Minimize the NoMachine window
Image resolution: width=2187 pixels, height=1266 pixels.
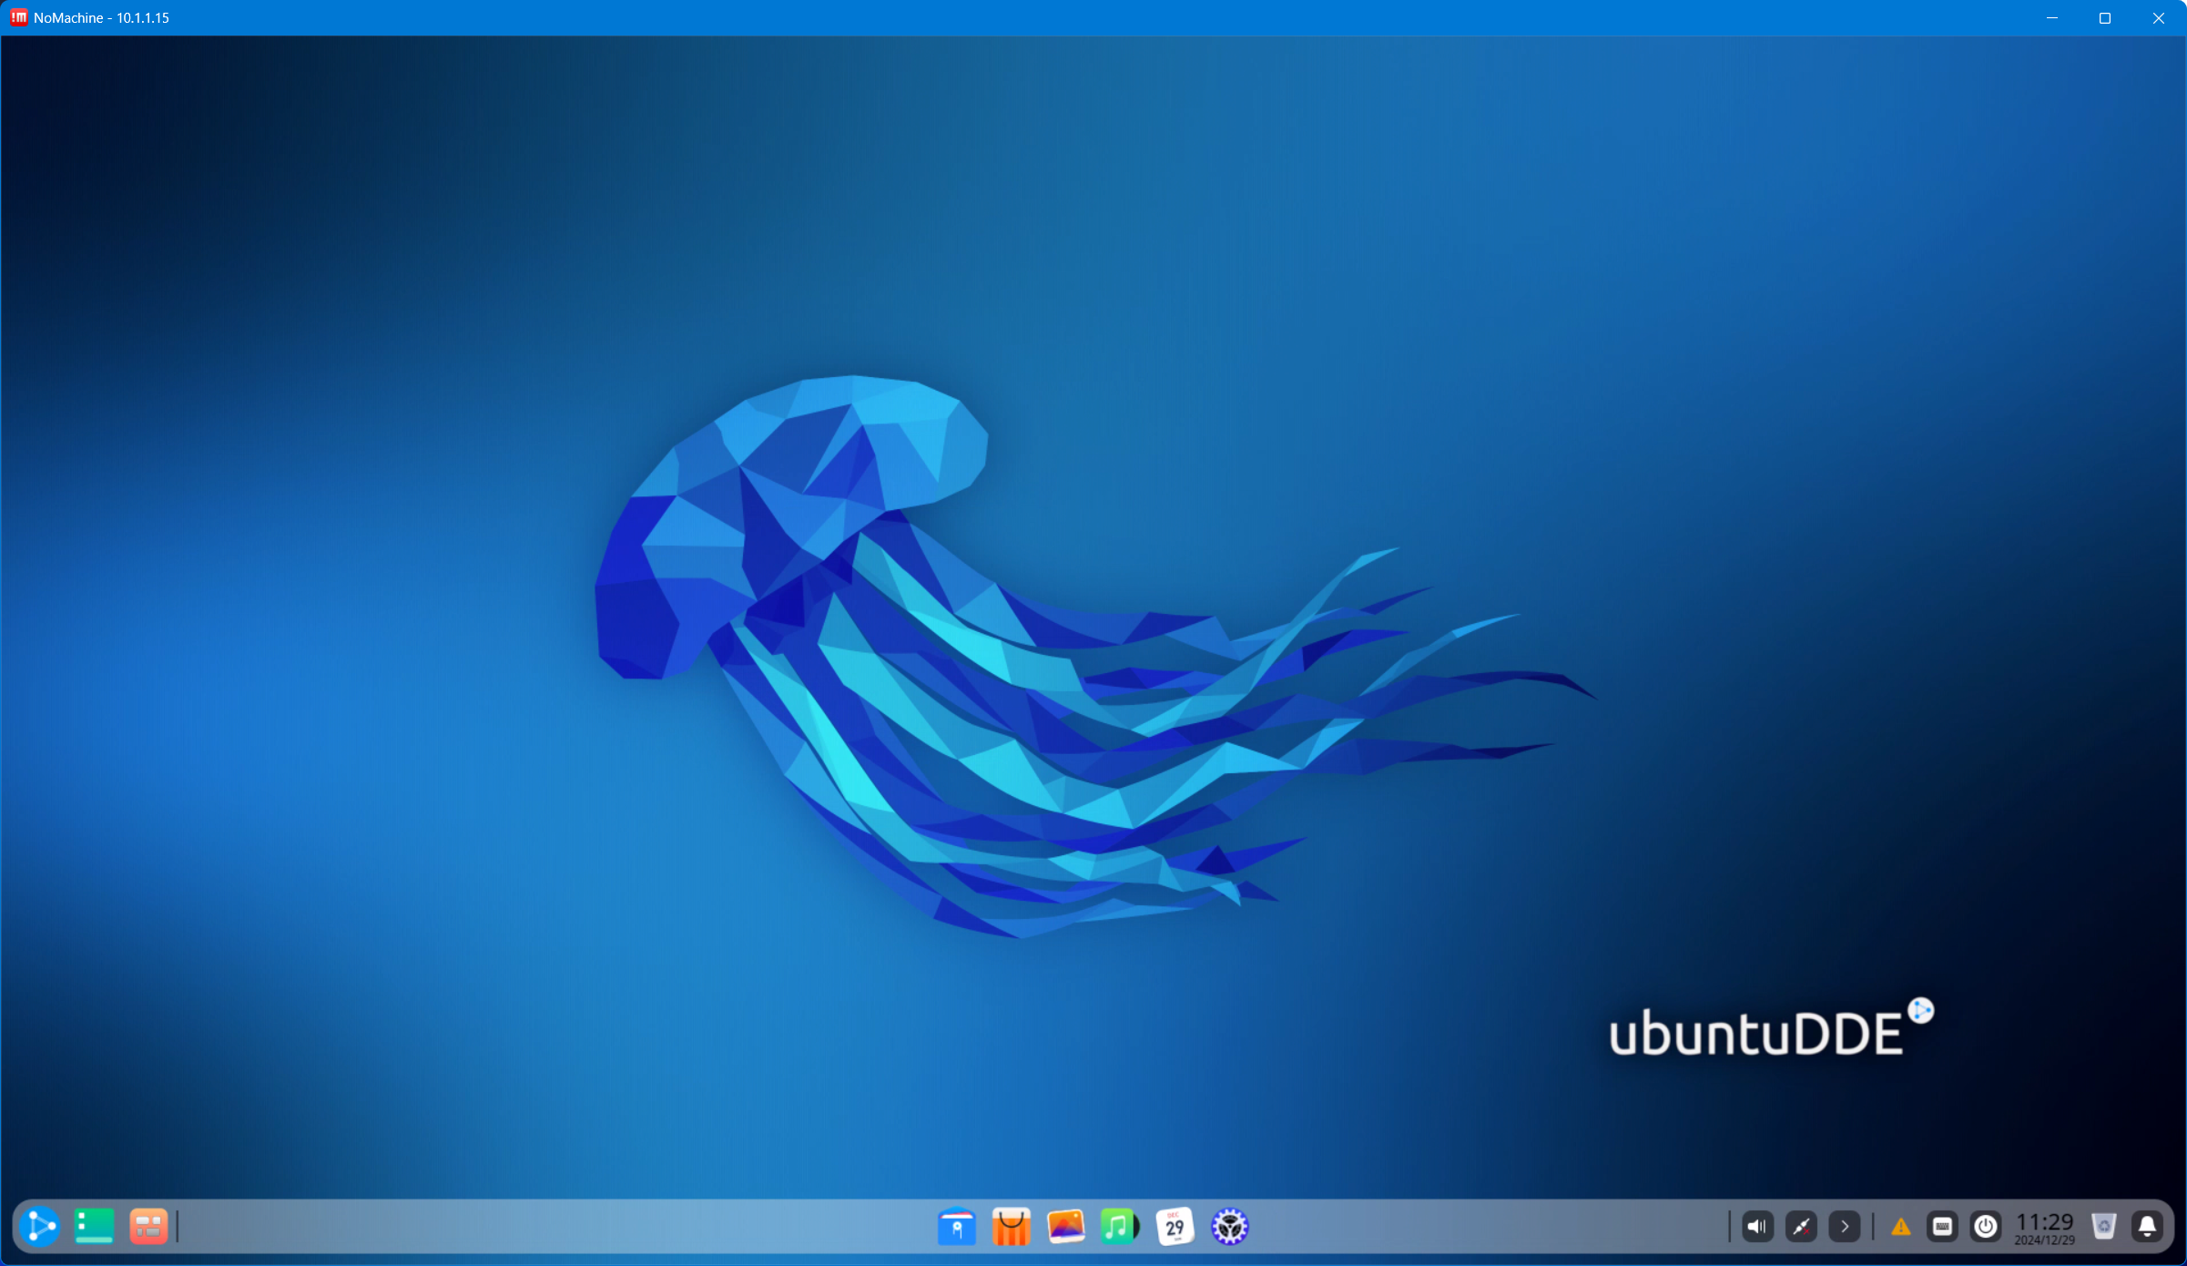point(2052,18)
